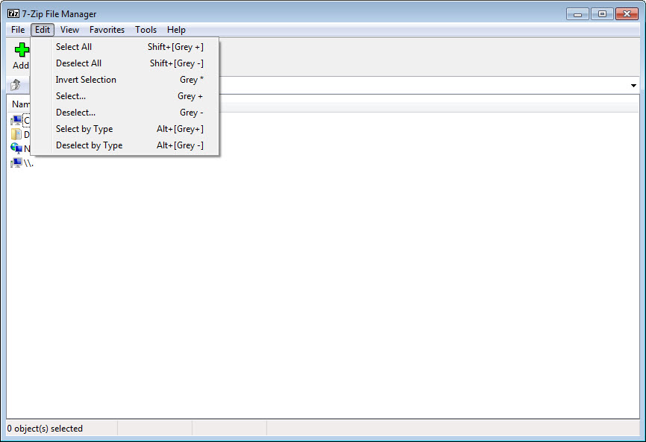
Task: Open the File menu
Action: [18, 30]
